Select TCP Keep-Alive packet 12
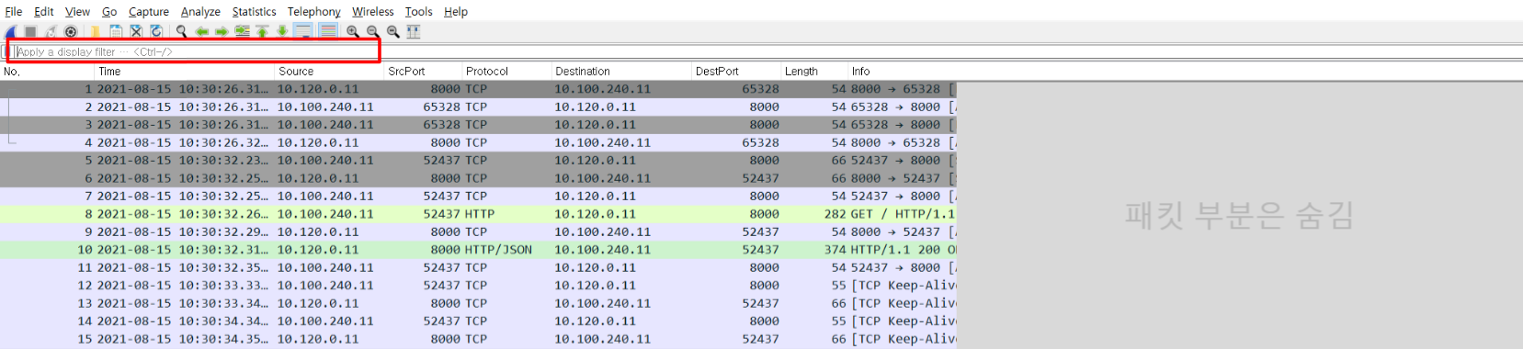Viewport: 1523px width, 349px height. (478, 286)
